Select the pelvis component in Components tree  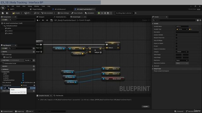[x=9, y=28]
